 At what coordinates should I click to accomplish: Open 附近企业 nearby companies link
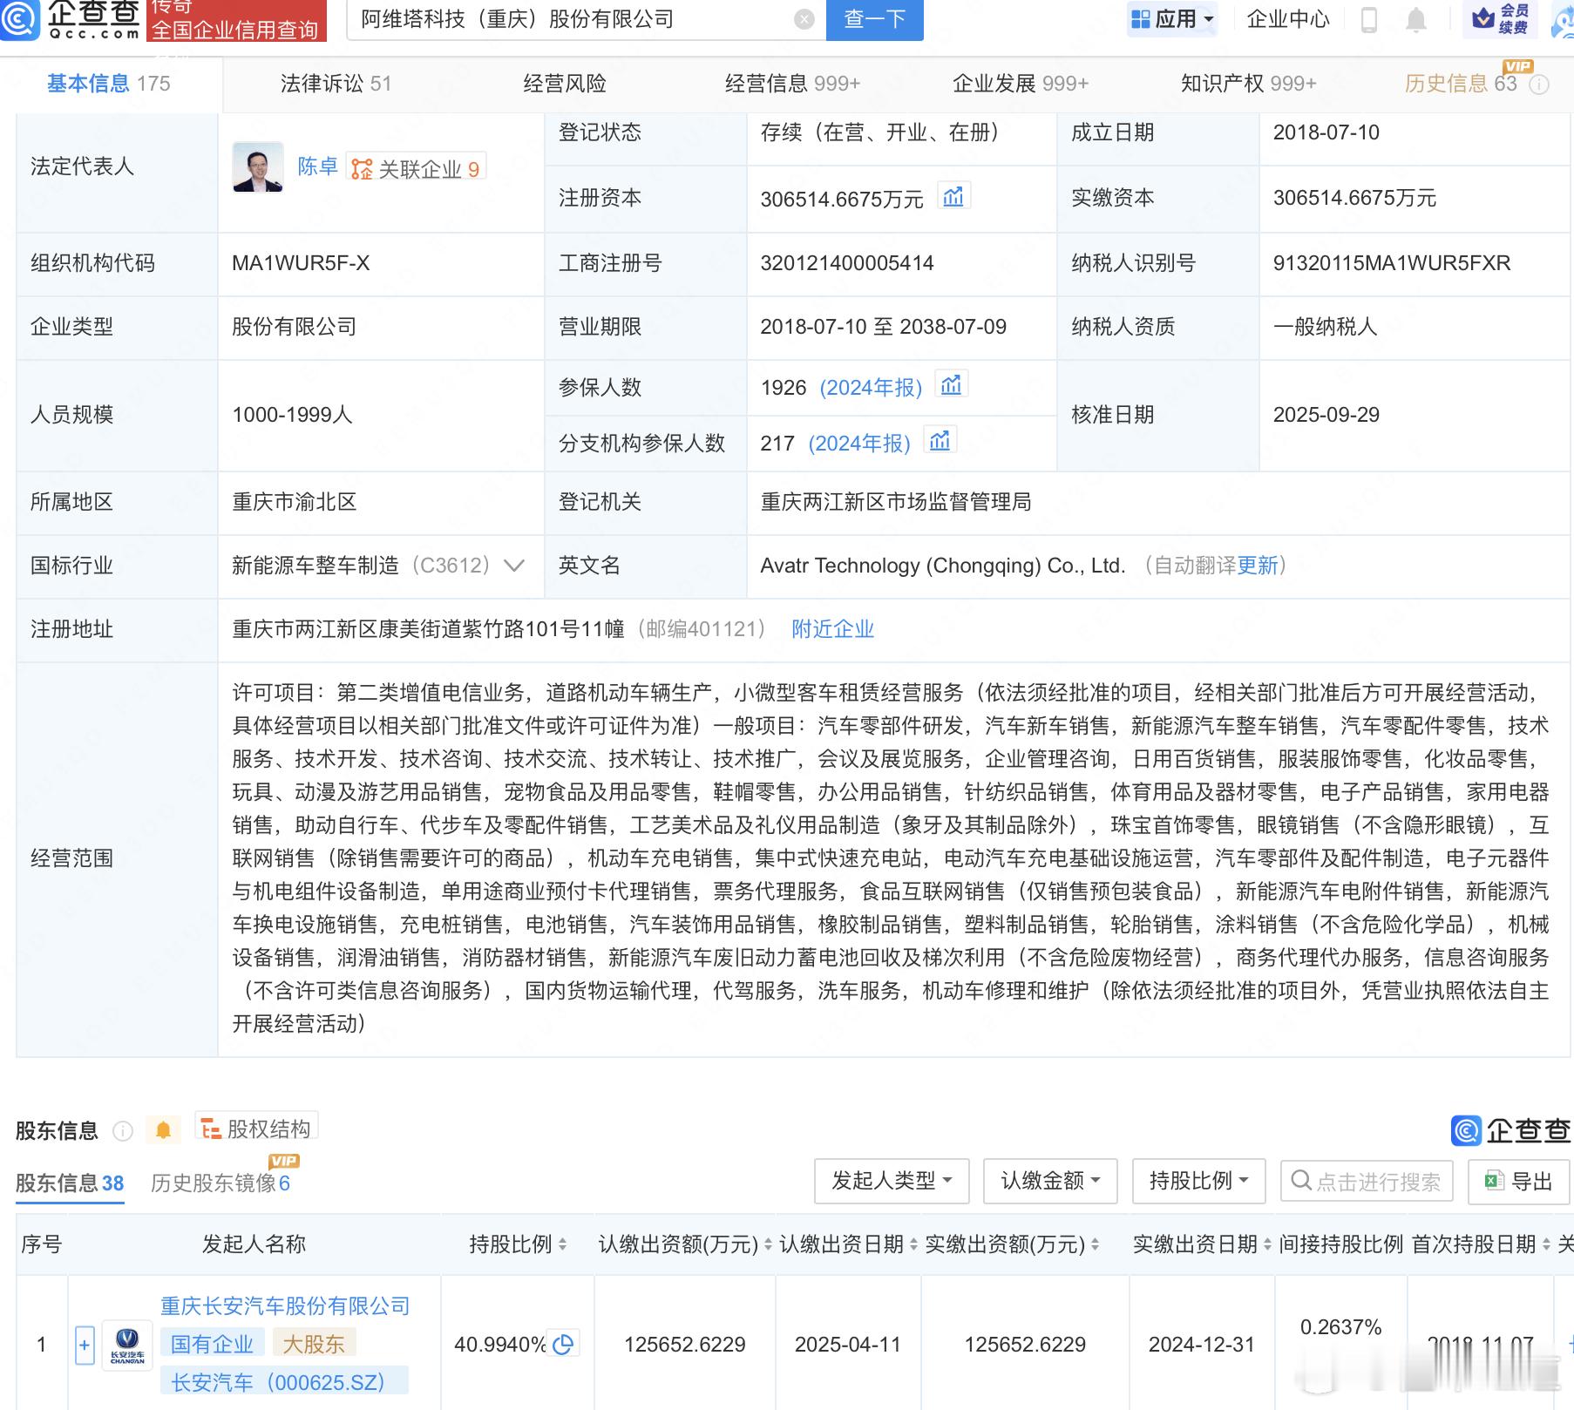tap(832, 629)
